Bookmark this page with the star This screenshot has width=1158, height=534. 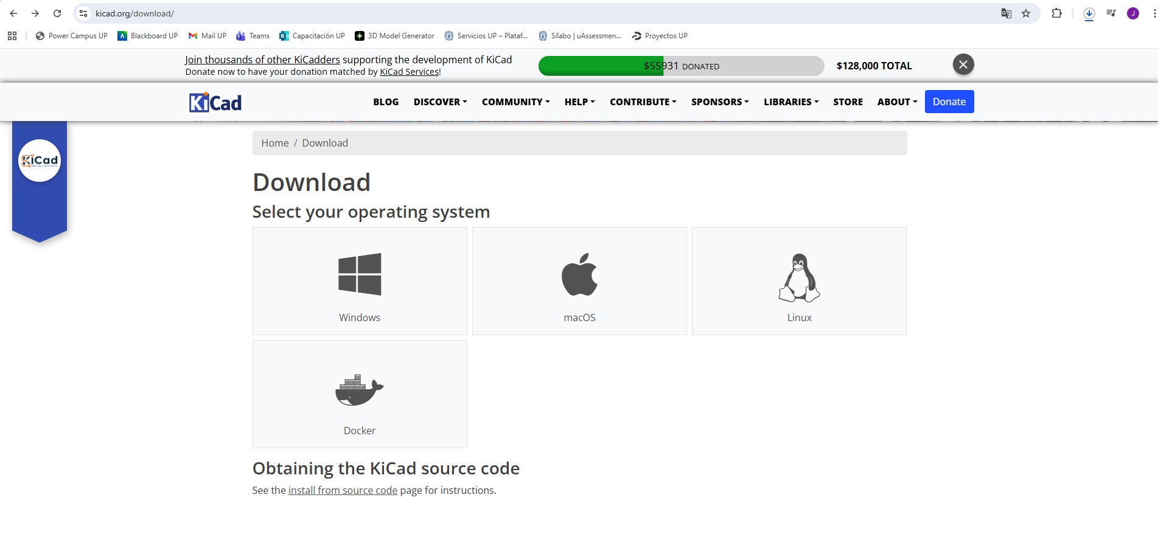tap(1026, 13)
